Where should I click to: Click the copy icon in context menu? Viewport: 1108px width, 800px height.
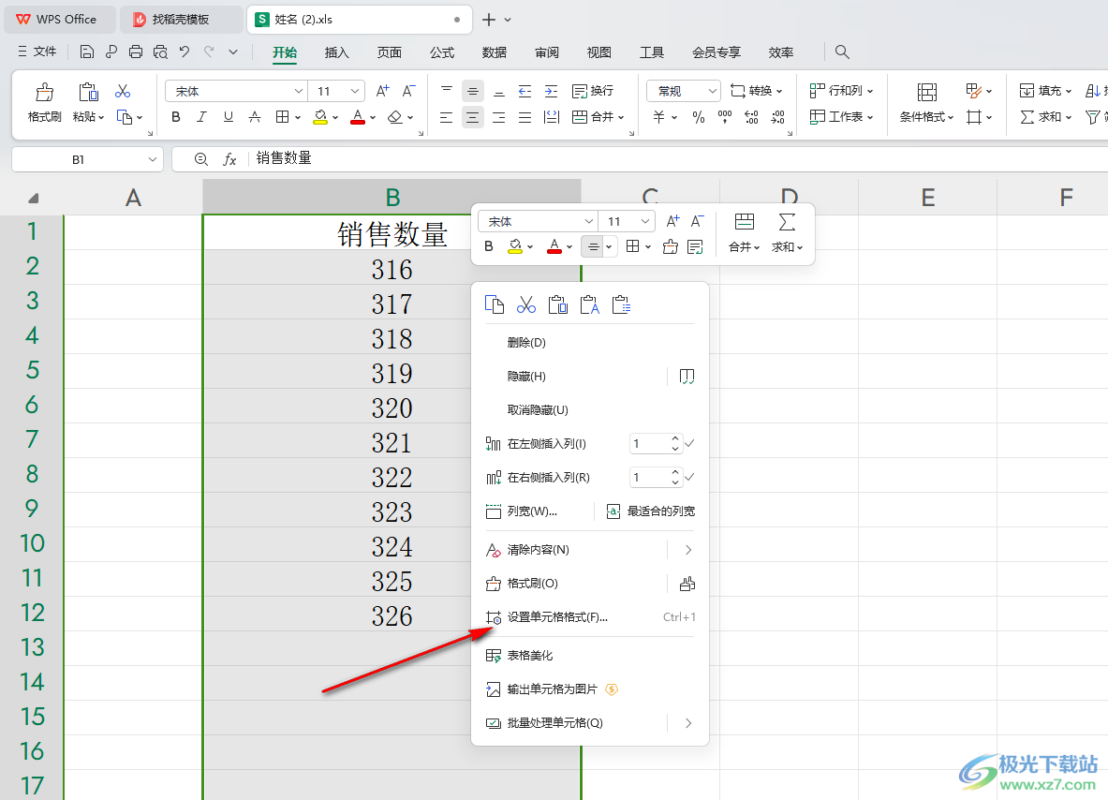click(495, 304)
